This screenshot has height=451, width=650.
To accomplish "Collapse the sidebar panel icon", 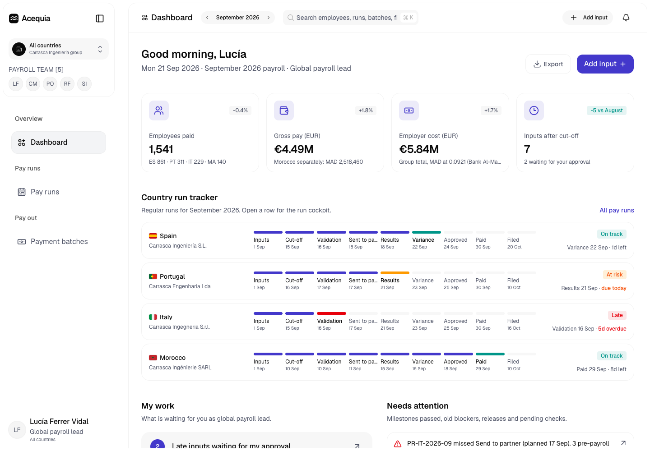I will pos(100,18).
